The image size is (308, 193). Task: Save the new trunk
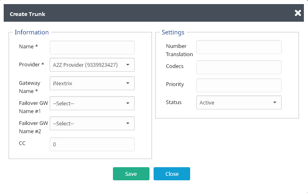pyautogui.click(x=131, y=174)
